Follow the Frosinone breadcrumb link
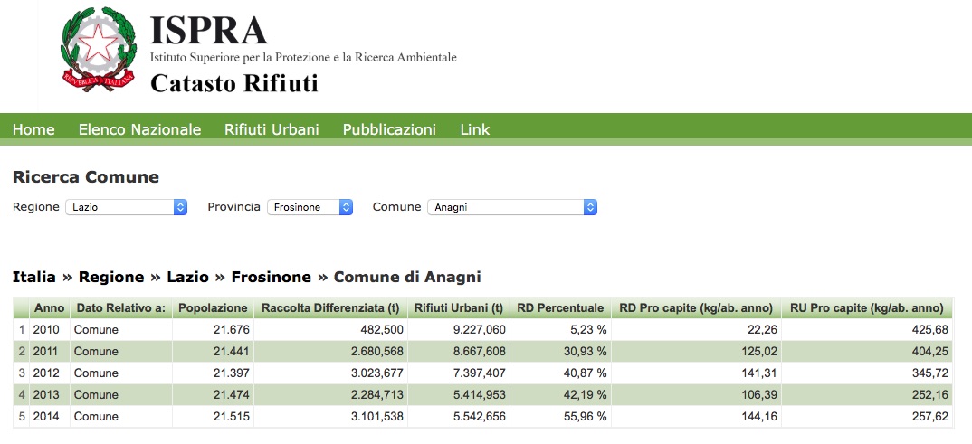The width and height of the screenshot is (972, 444). click(271, 277)
